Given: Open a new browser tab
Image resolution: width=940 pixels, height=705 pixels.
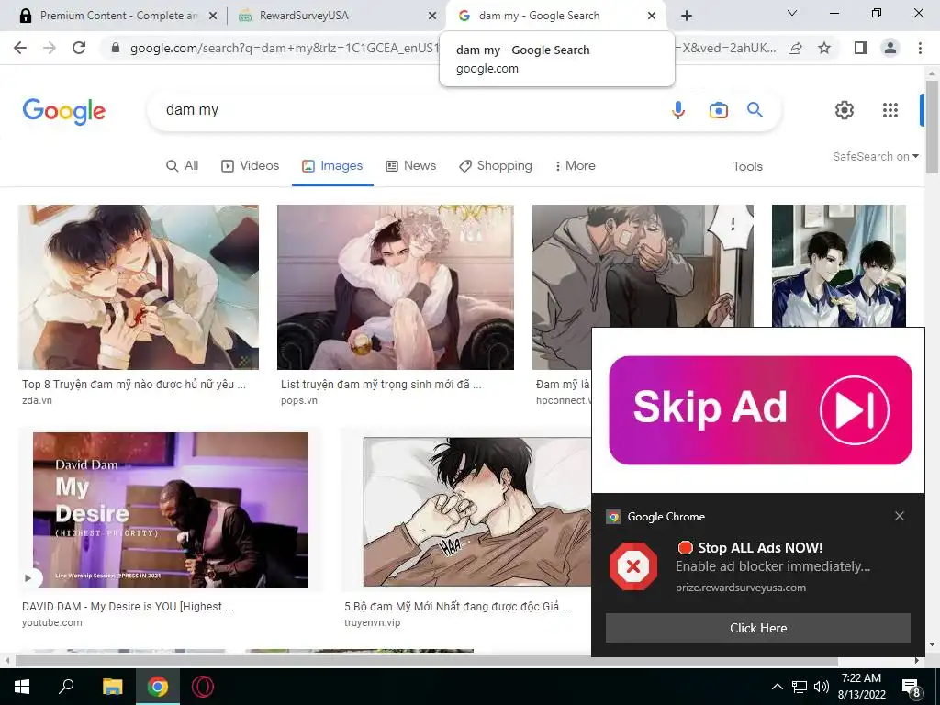Looking at the screenshot, I should (687, 16).
